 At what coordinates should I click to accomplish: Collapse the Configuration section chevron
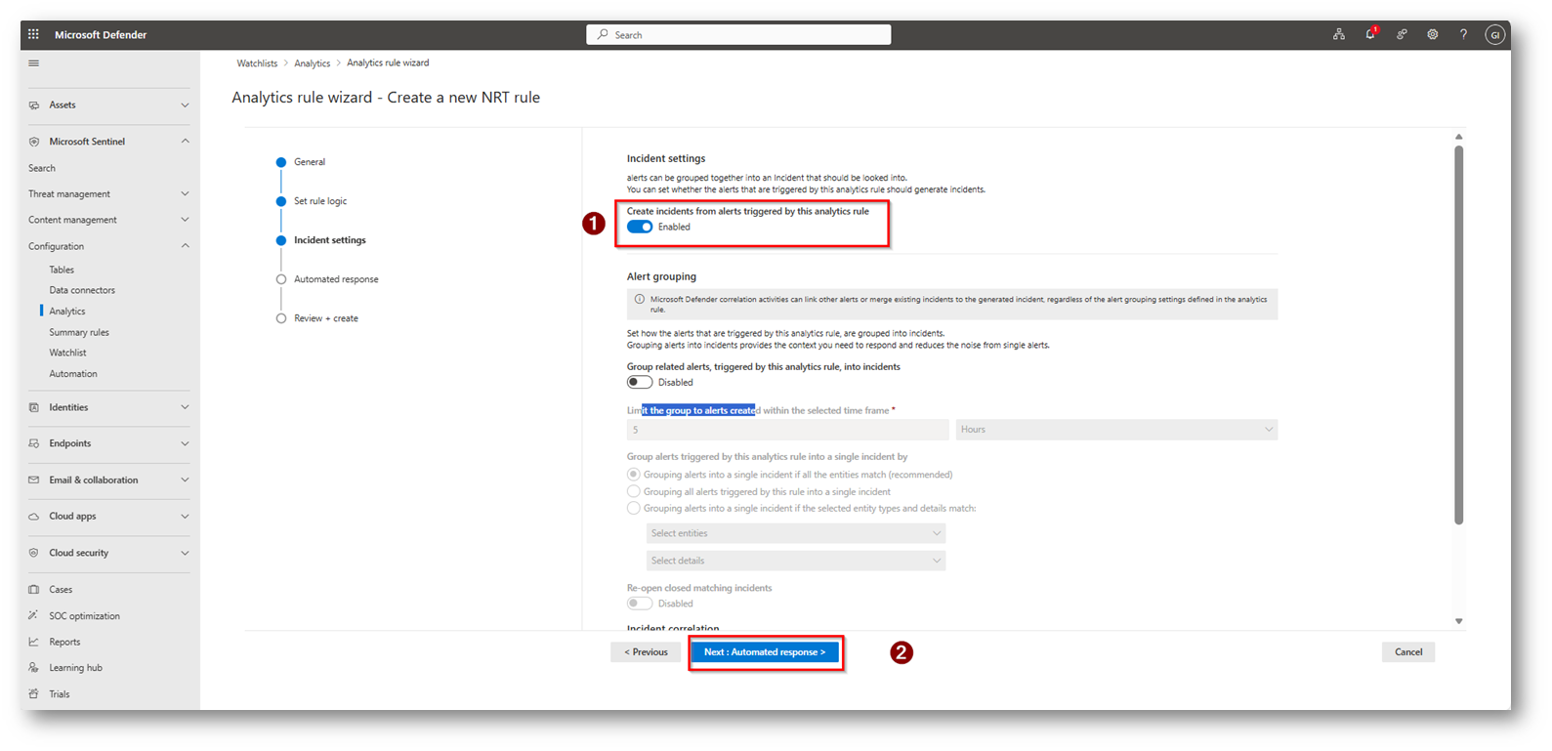[185, 246]
